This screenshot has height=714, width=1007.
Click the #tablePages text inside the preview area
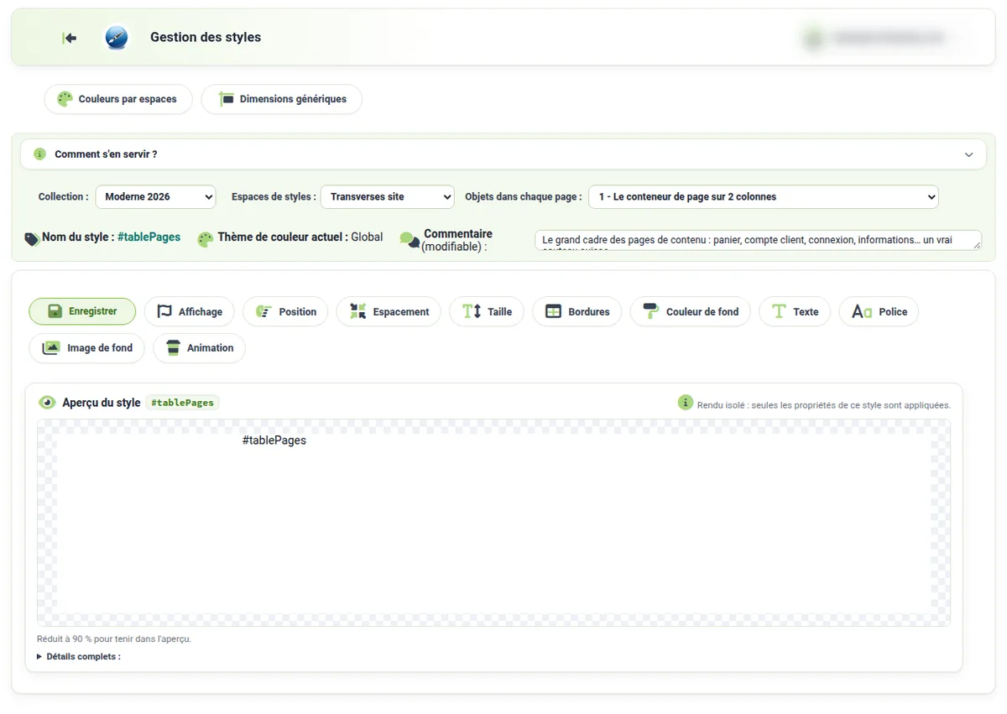(x=274, y=440)
